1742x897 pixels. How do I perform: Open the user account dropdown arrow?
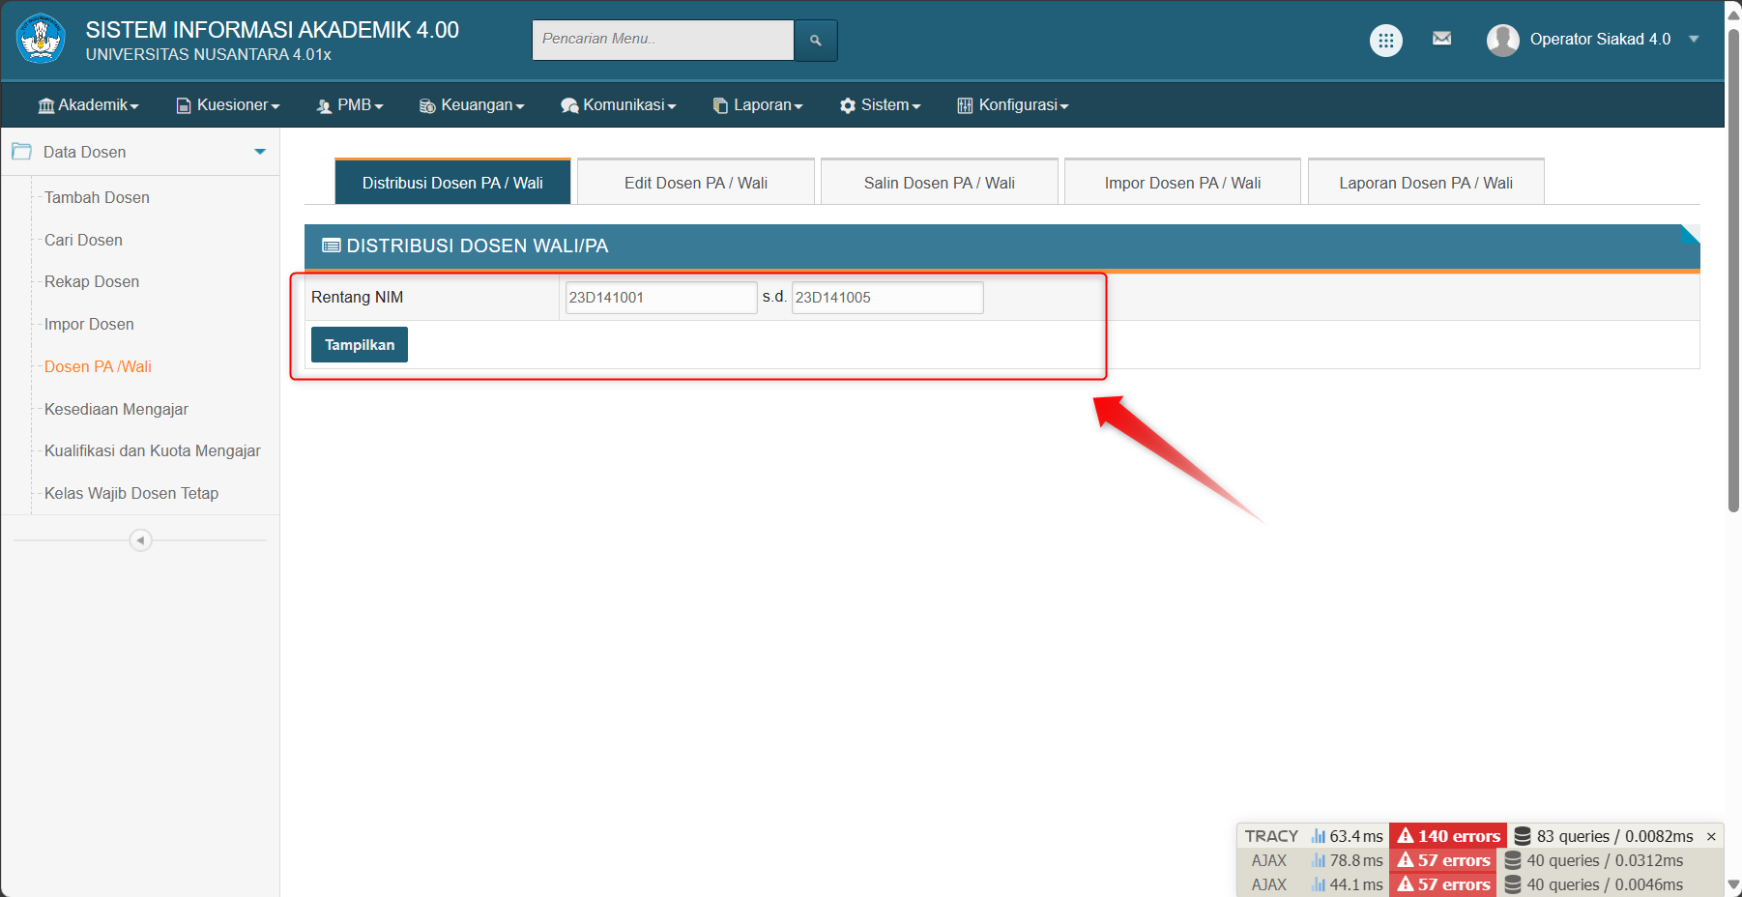click(x=1694, y=40)
